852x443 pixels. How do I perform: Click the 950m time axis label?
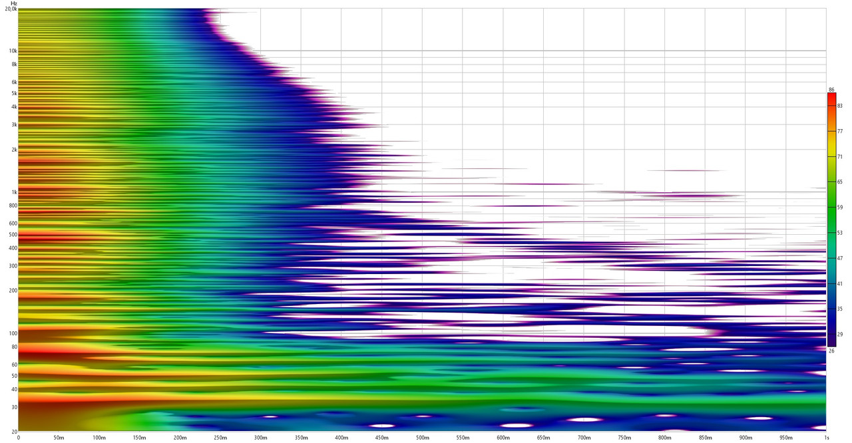coord(786,438)
